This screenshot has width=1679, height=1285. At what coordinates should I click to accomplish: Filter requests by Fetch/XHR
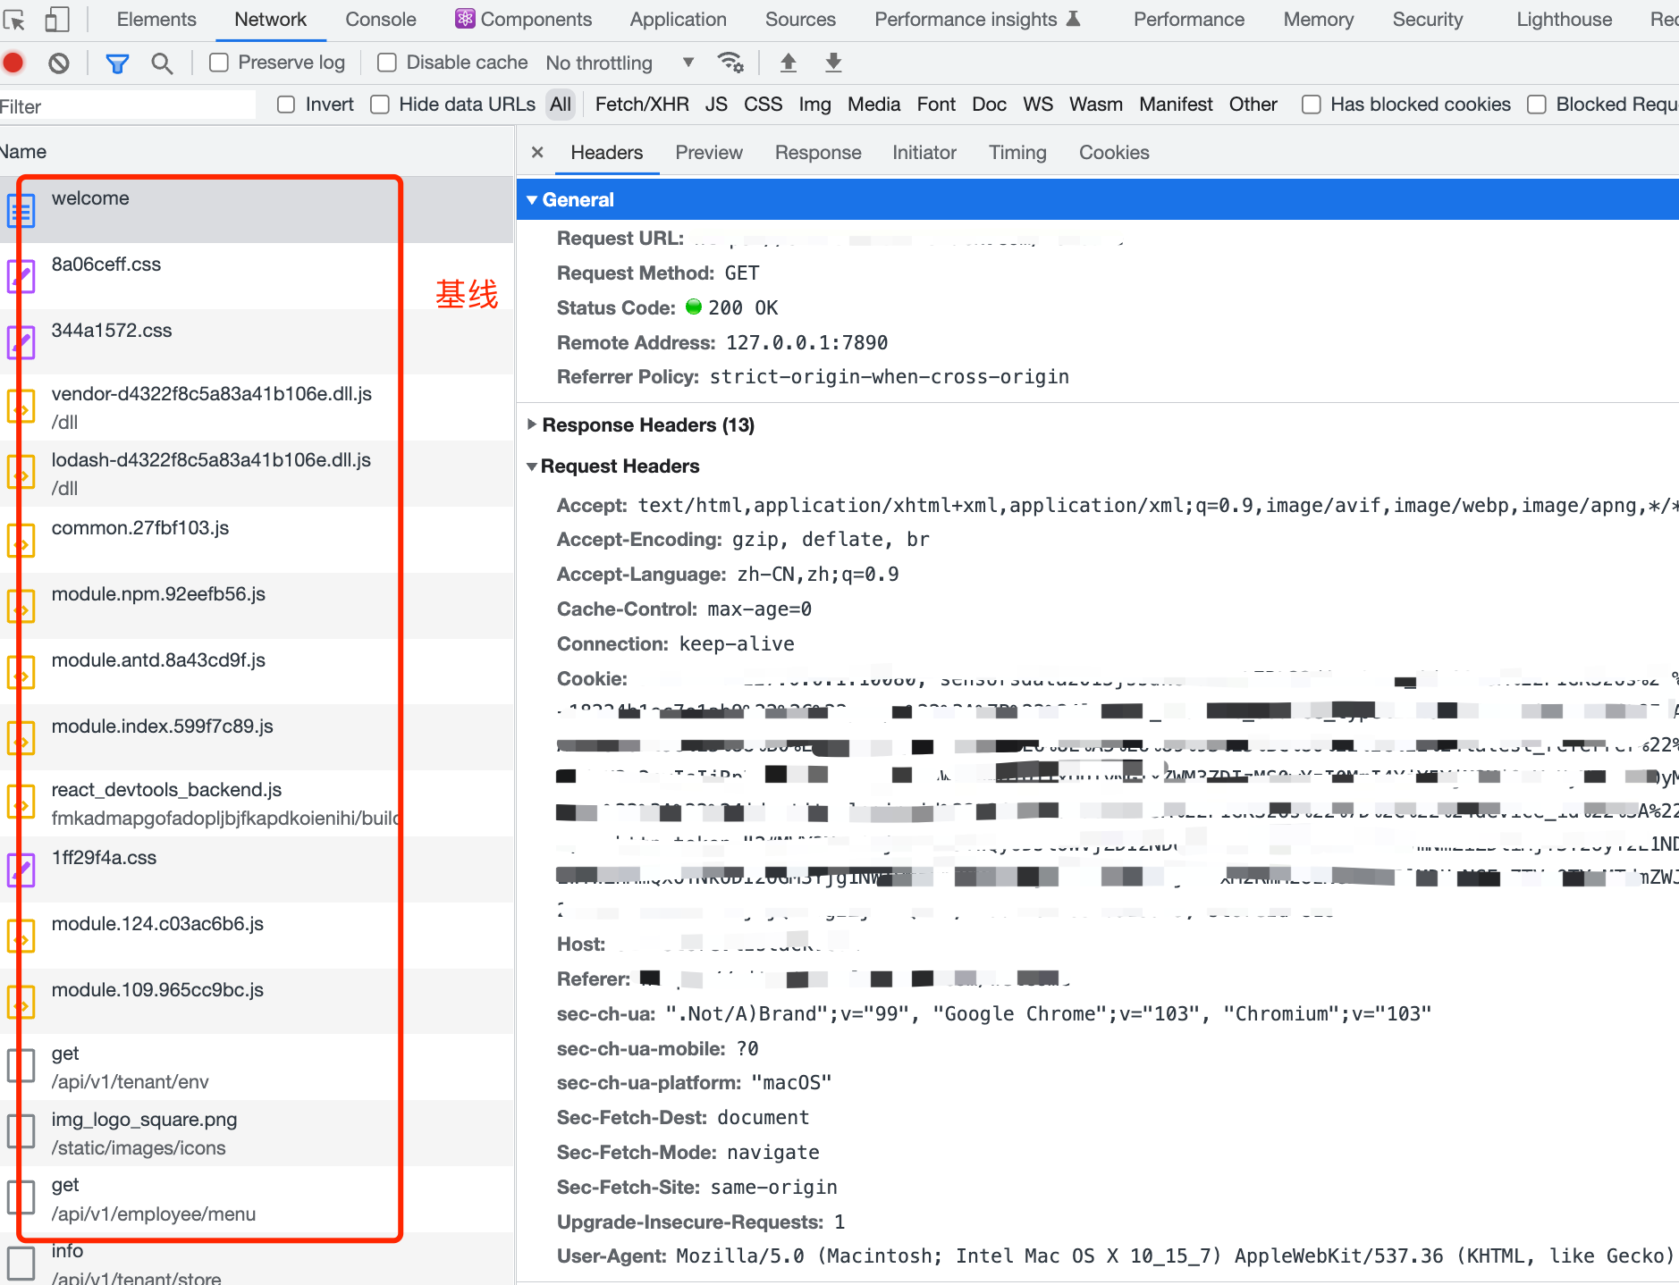pyautogui.click(x=642, y=105)
